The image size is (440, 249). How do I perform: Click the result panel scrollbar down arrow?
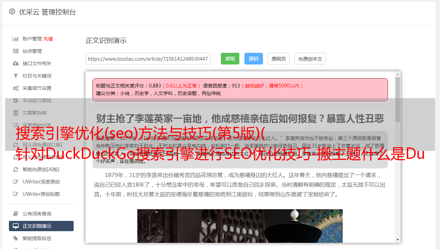[x=398, y=240]
